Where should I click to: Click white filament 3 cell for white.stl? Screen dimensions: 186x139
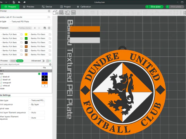click(45, 86)
